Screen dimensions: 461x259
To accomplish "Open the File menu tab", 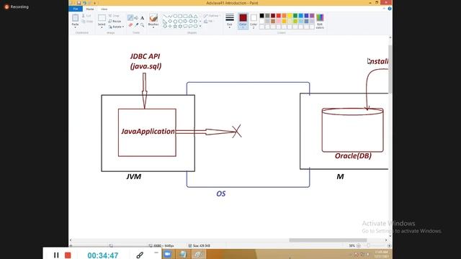I will tap(76, 9).
